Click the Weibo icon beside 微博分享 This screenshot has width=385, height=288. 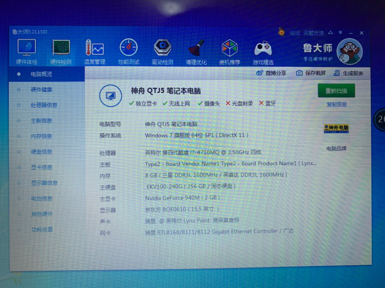point(259,73)
